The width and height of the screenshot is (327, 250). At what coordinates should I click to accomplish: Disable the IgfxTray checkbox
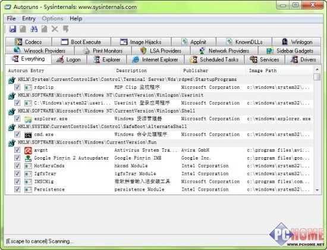pos(17,174)
